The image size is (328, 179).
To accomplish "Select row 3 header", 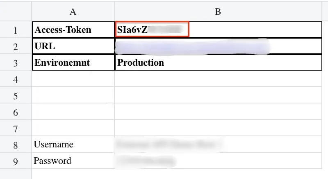I will 16,63.
